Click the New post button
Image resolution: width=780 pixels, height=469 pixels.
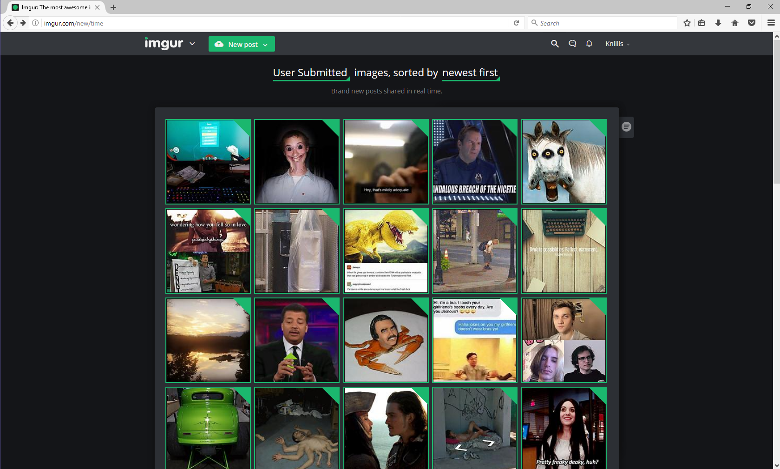tap(242, 44)
